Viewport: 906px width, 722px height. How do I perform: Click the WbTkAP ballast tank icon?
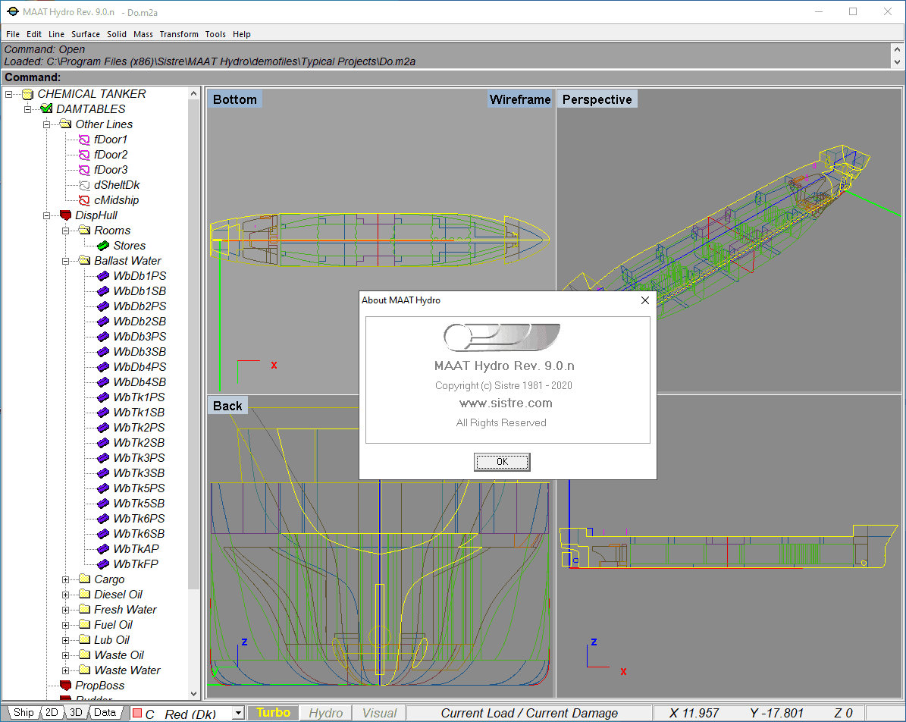click(x=103, y=549)
